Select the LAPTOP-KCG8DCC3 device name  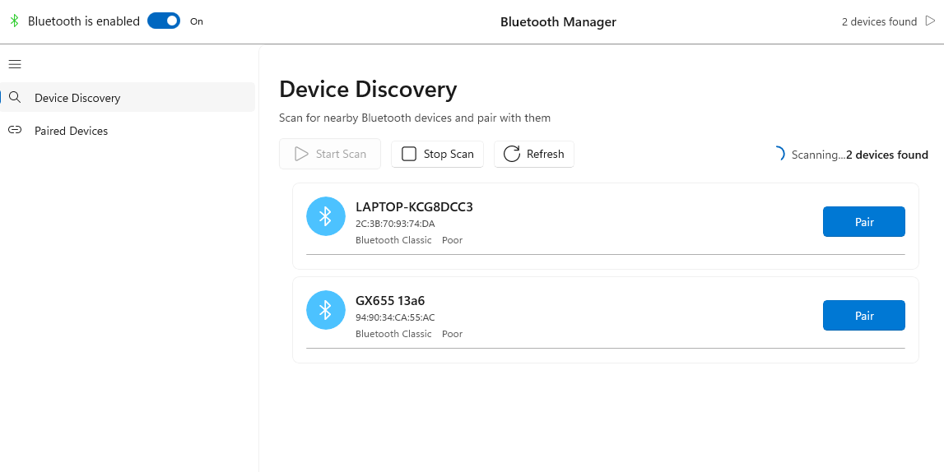coord(414,207)
